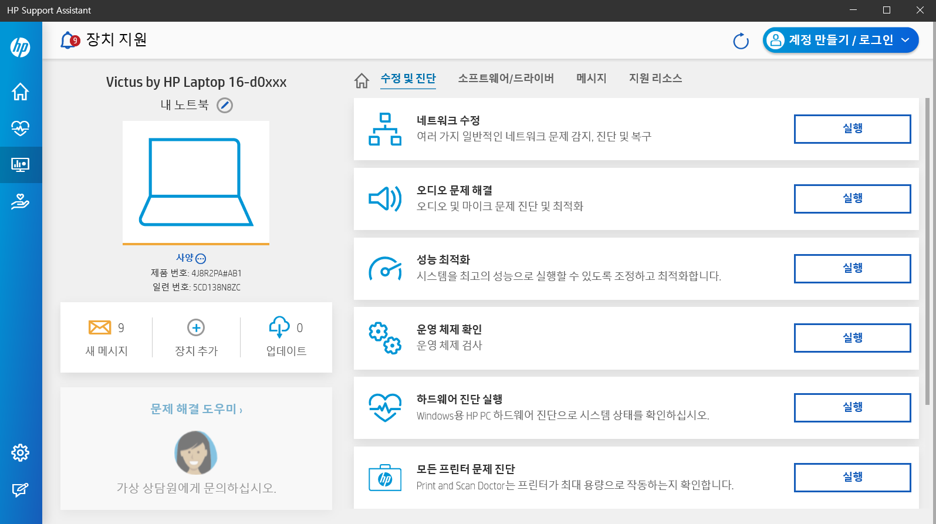
Task: Click the 새 메시지 label
Action: click(x=106, y=351)
